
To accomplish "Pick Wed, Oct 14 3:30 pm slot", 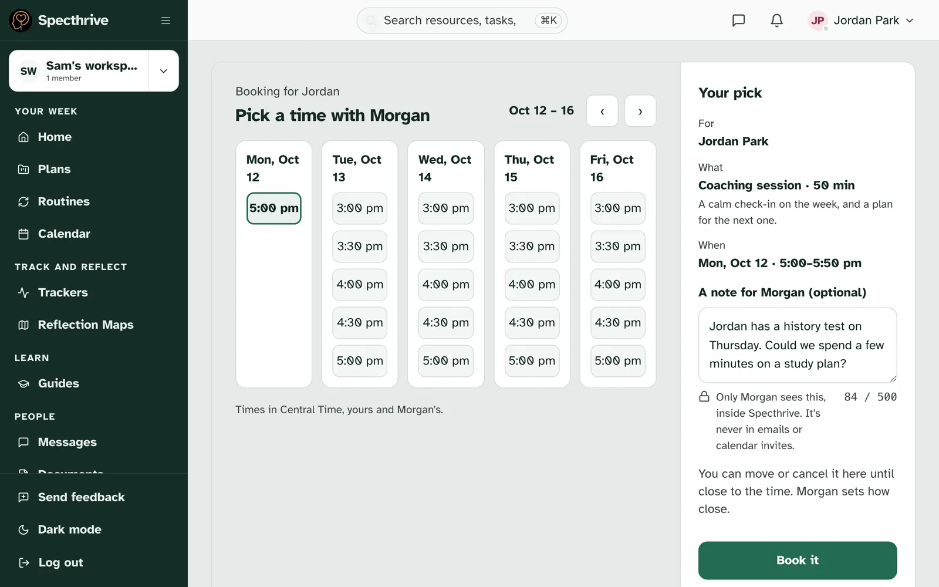I will coord(446,247).
